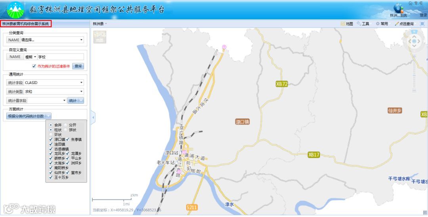Image resolution: width=428 pixels, height=217 pixels.
Task: Click the home icon in the header
Action: point(410,3)
